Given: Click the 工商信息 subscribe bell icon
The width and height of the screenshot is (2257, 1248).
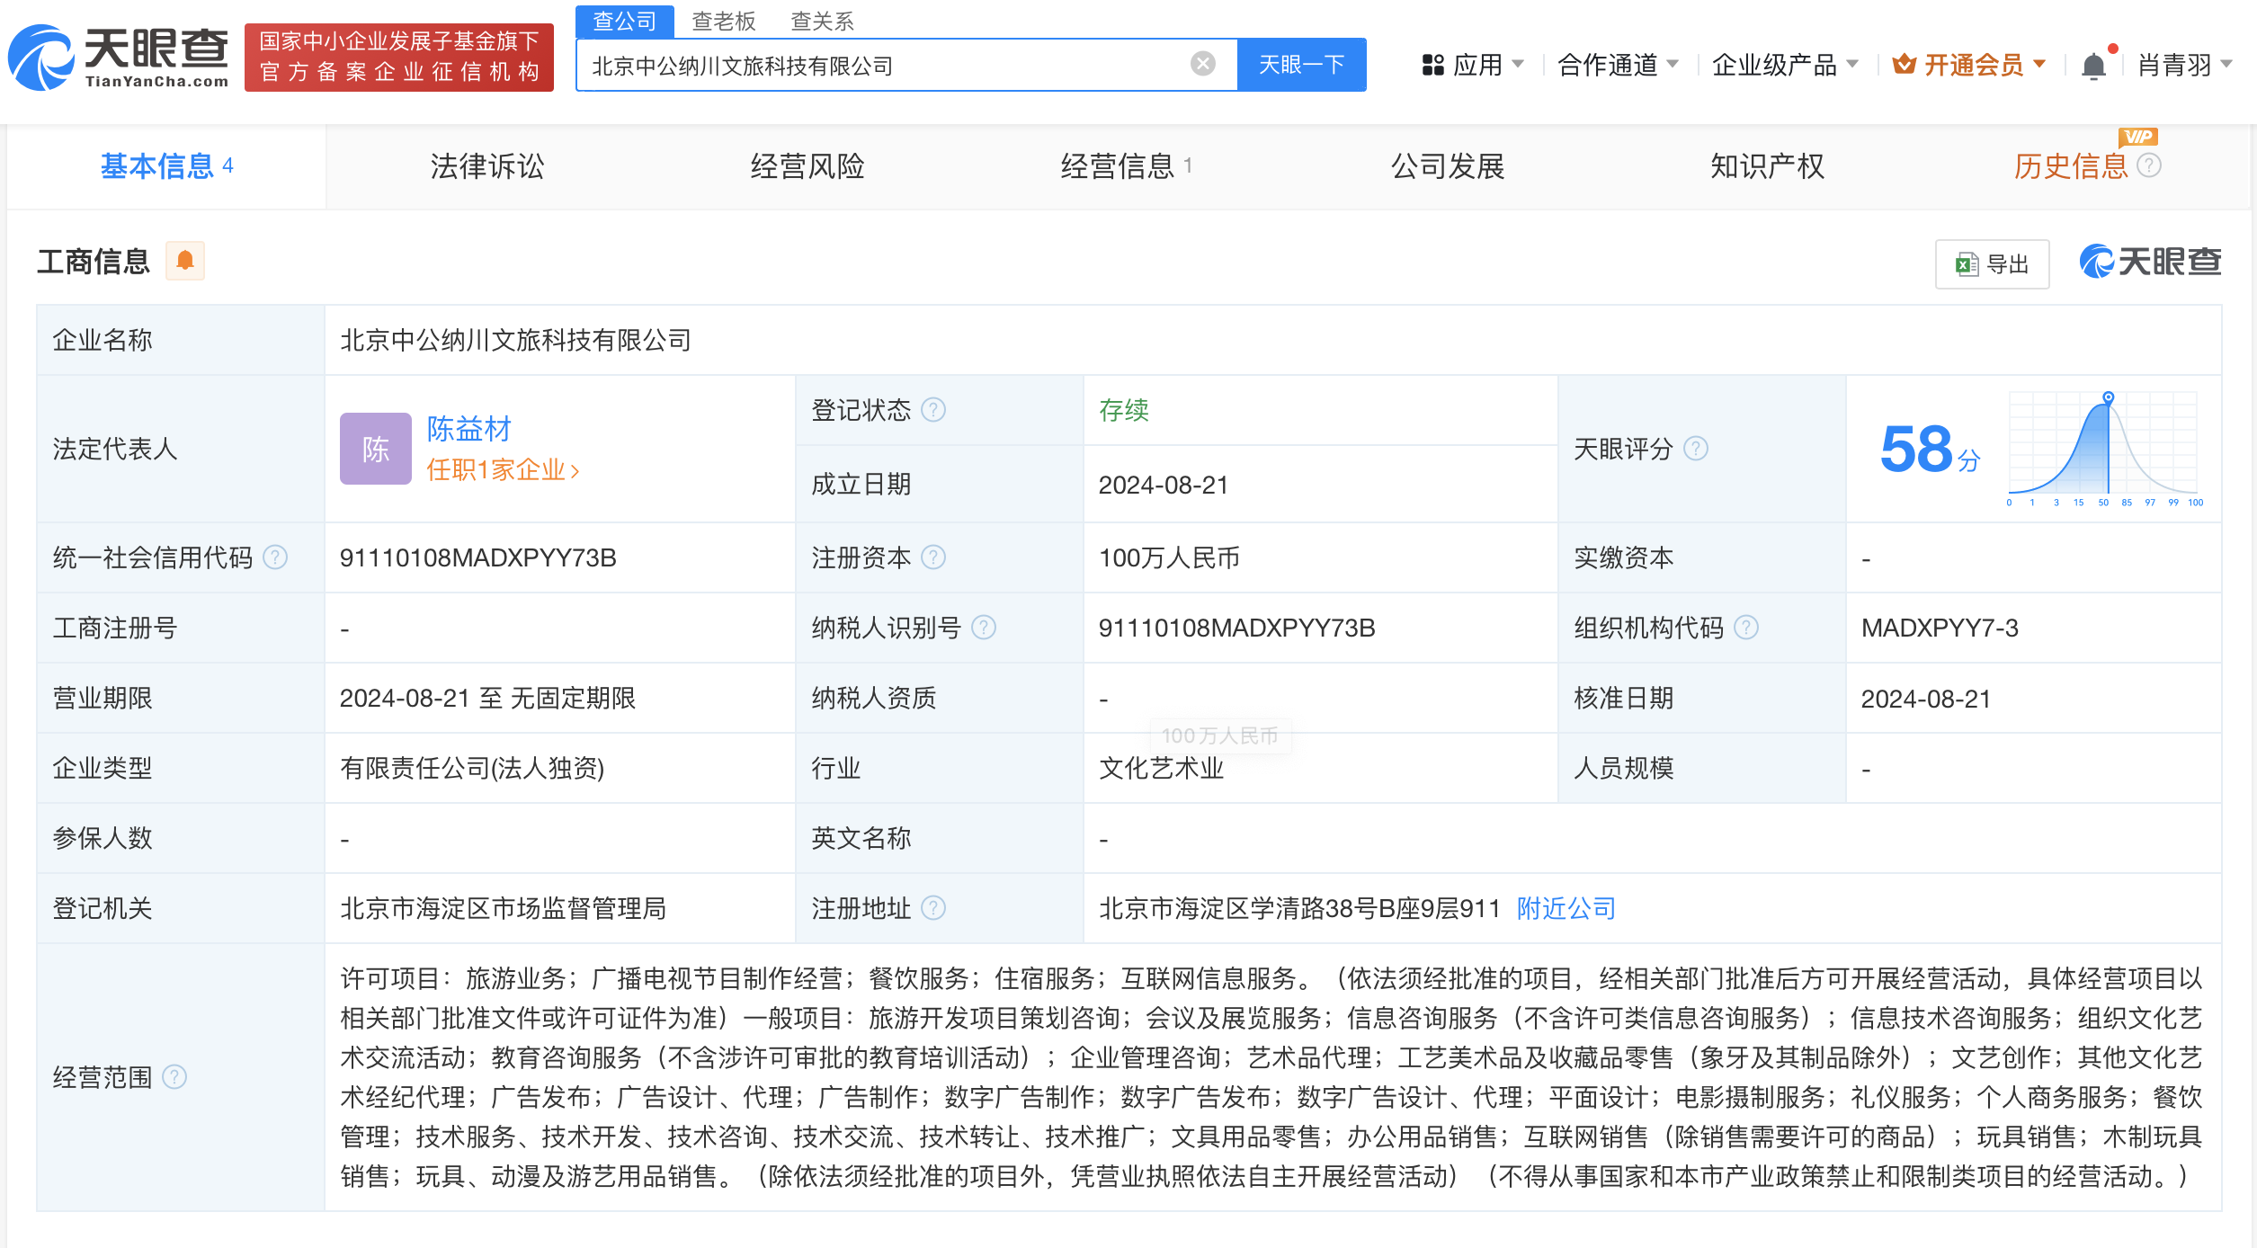Looking at the screenshot, I should [186, 261].
